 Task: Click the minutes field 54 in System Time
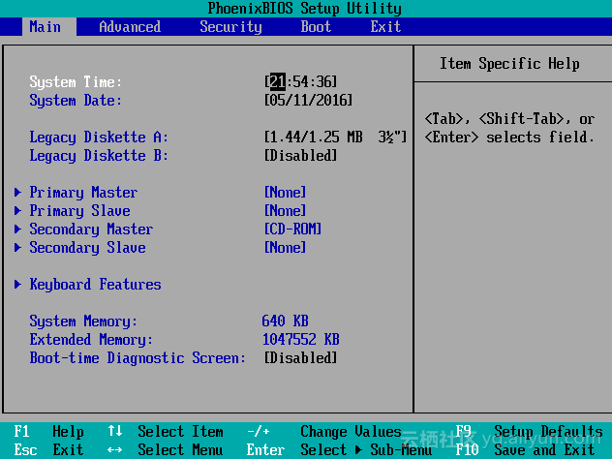(x=300, y=81)
